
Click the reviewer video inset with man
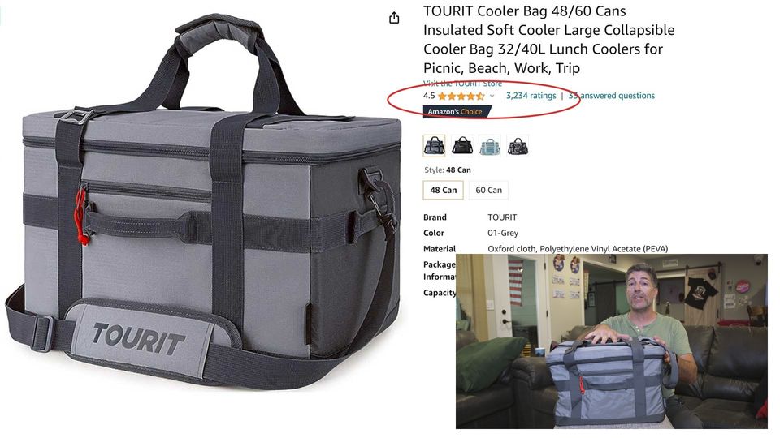click(611, 341)
